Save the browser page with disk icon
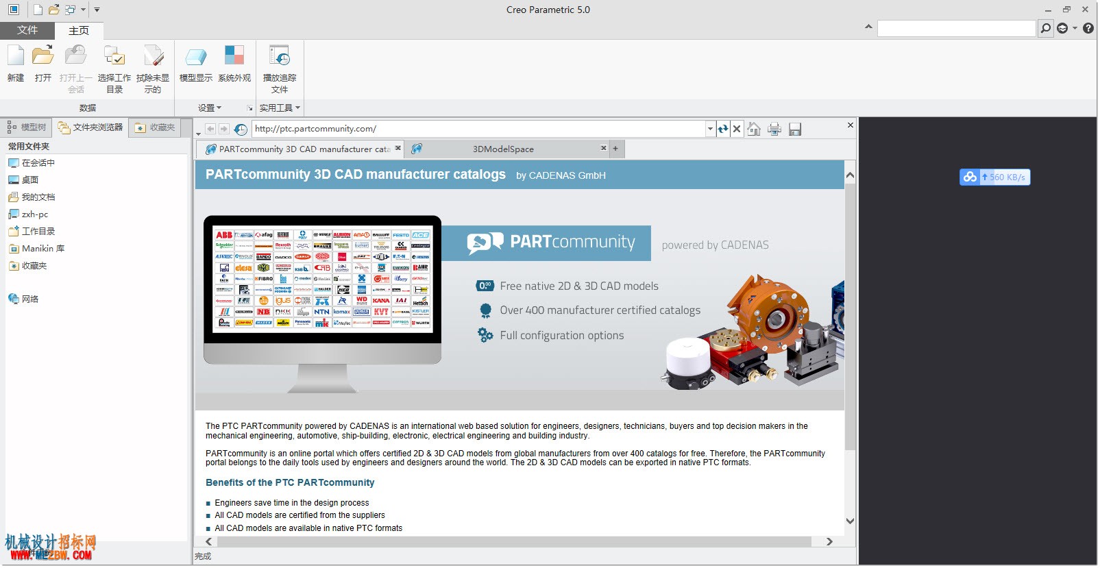 pos(795,129)
